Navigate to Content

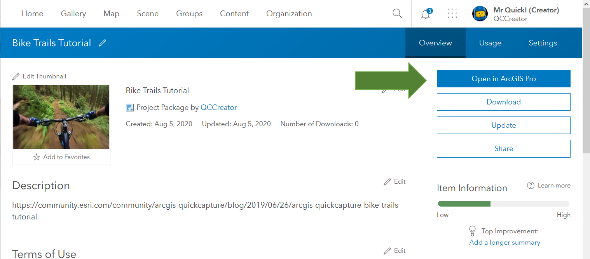pyautogui.click(x=234, y=14)
